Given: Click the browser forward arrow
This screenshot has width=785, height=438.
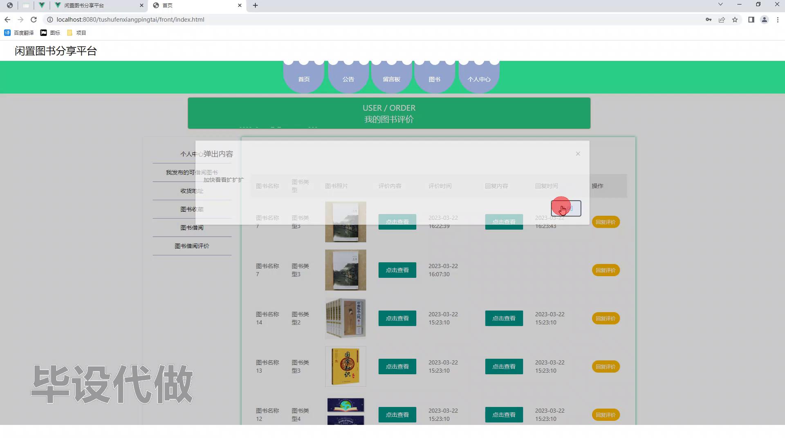Looking at the screenshot, I should click(x=20, y=20).
